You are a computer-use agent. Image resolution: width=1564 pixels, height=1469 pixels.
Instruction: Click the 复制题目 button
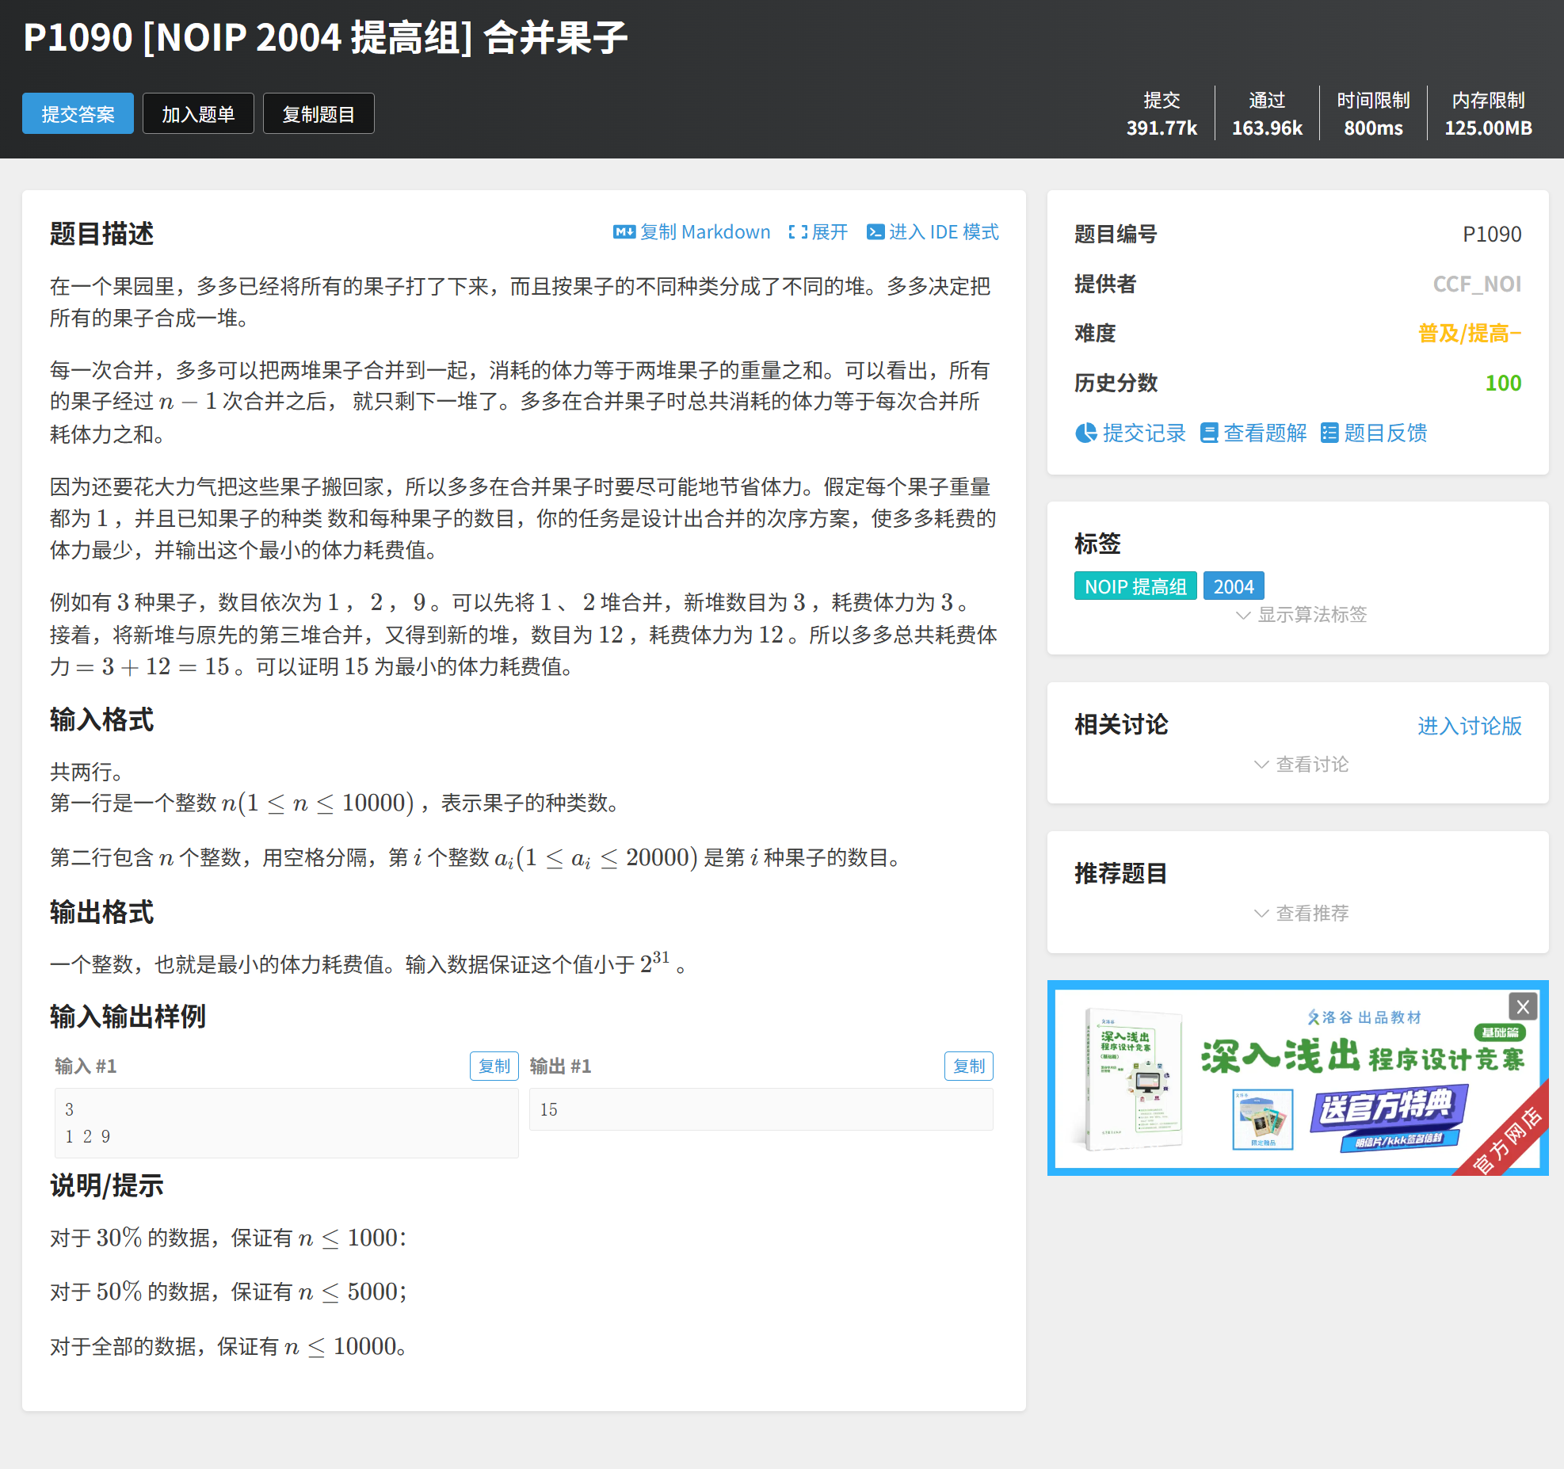tap(319, 114)
